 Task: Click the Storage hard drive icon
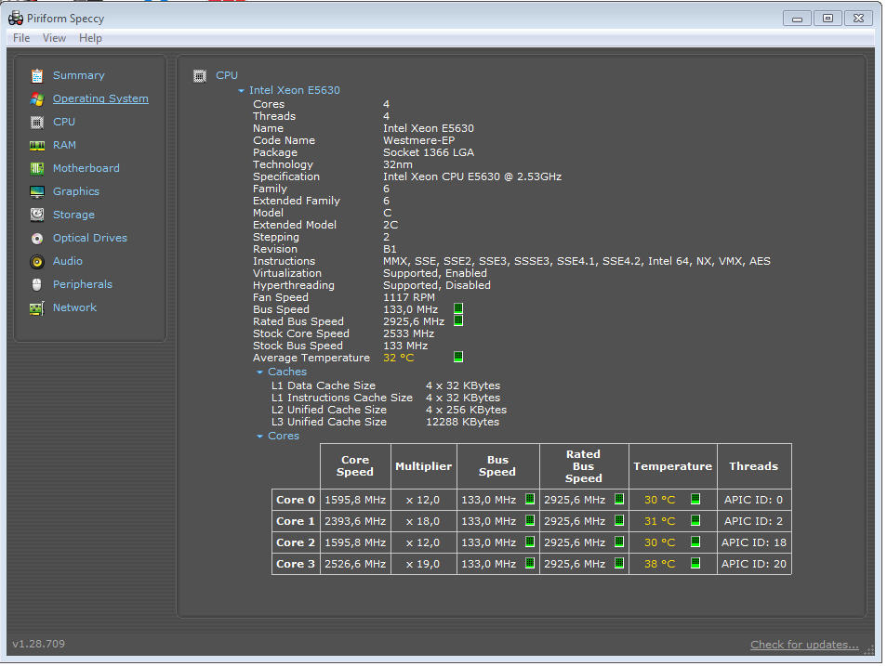pyautogui.click(x=37, y=215)
